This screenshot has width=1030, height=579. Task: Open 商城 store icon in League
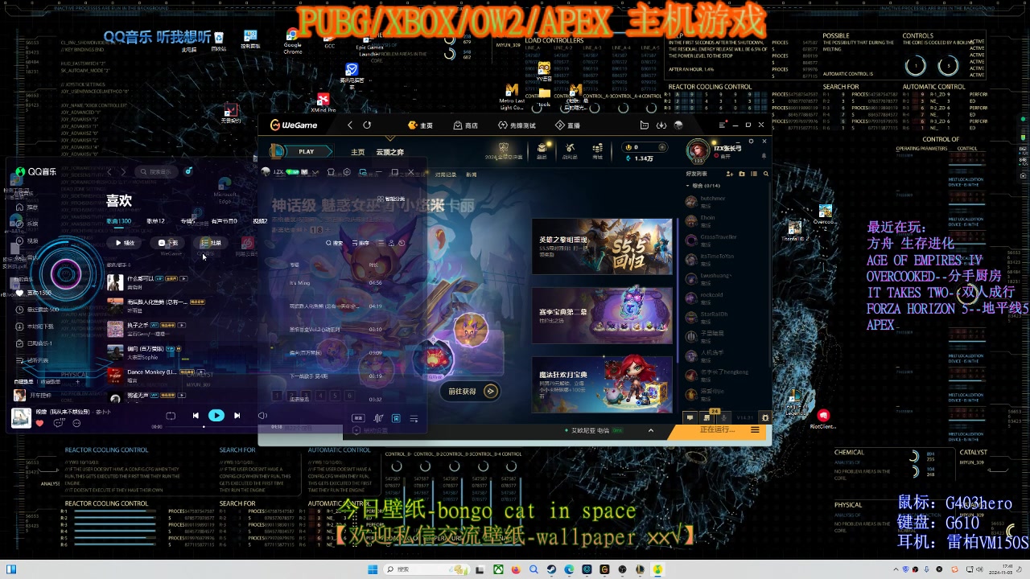[597, 150]
